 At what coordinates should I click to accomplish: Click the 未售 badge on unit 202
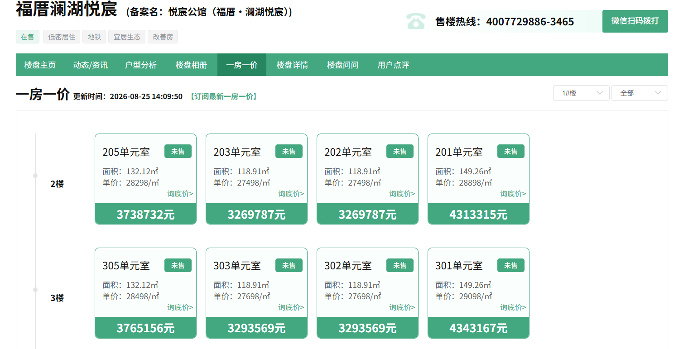coord(400,151)
